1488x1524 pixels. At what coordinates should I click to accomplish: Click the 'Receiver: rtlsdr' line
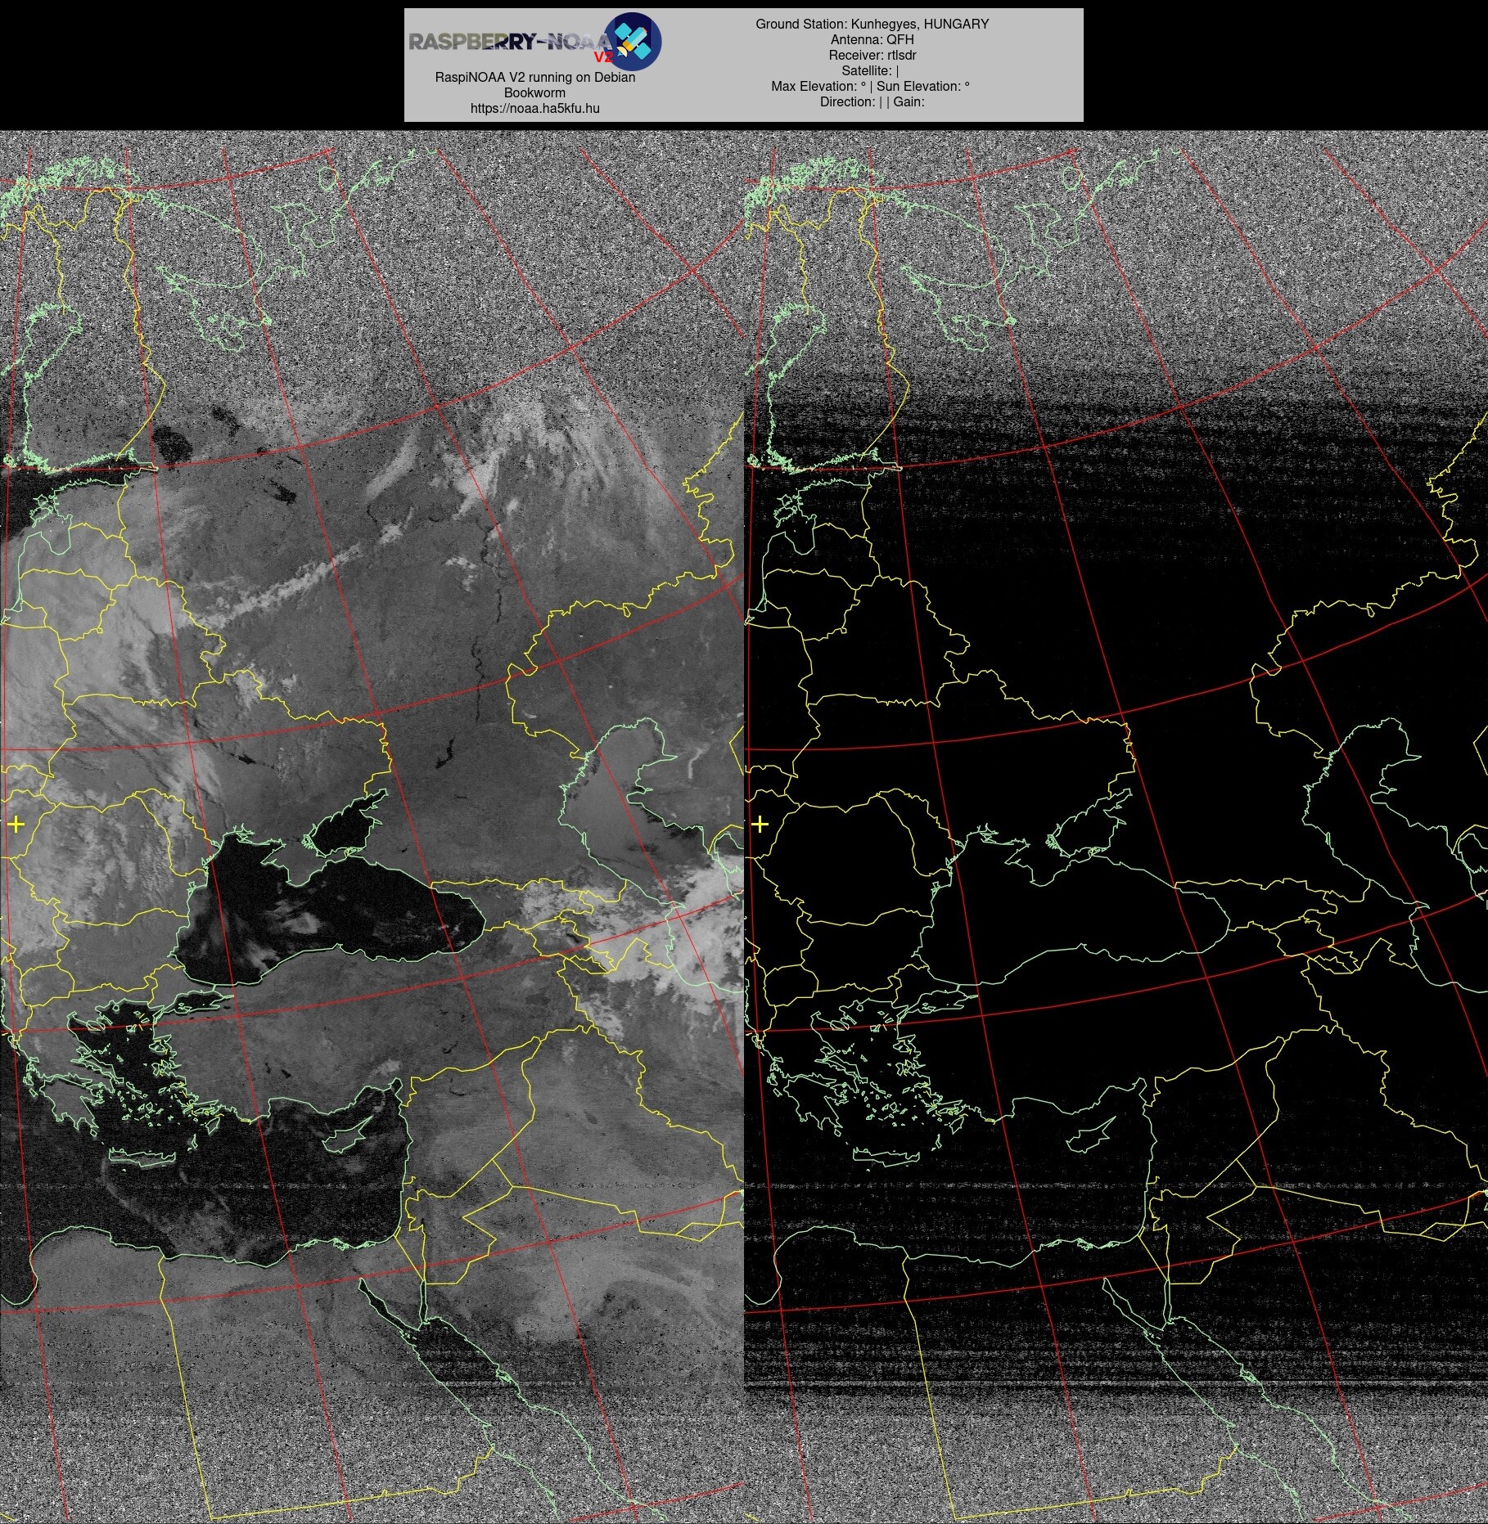pos(872,56)
